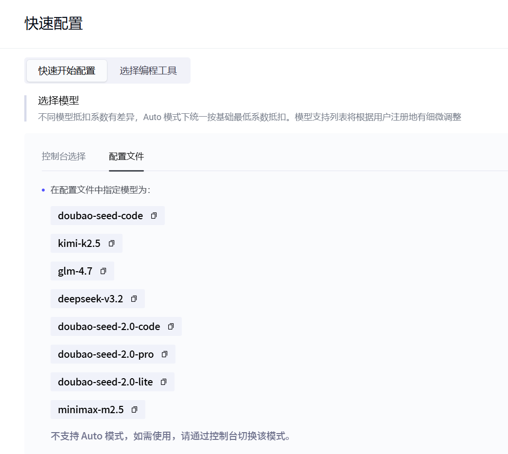The height and width of the screenshot is (454, 508).
Task: Click the copy icon beside kimi-k2.5
Action: click(111, 244)
